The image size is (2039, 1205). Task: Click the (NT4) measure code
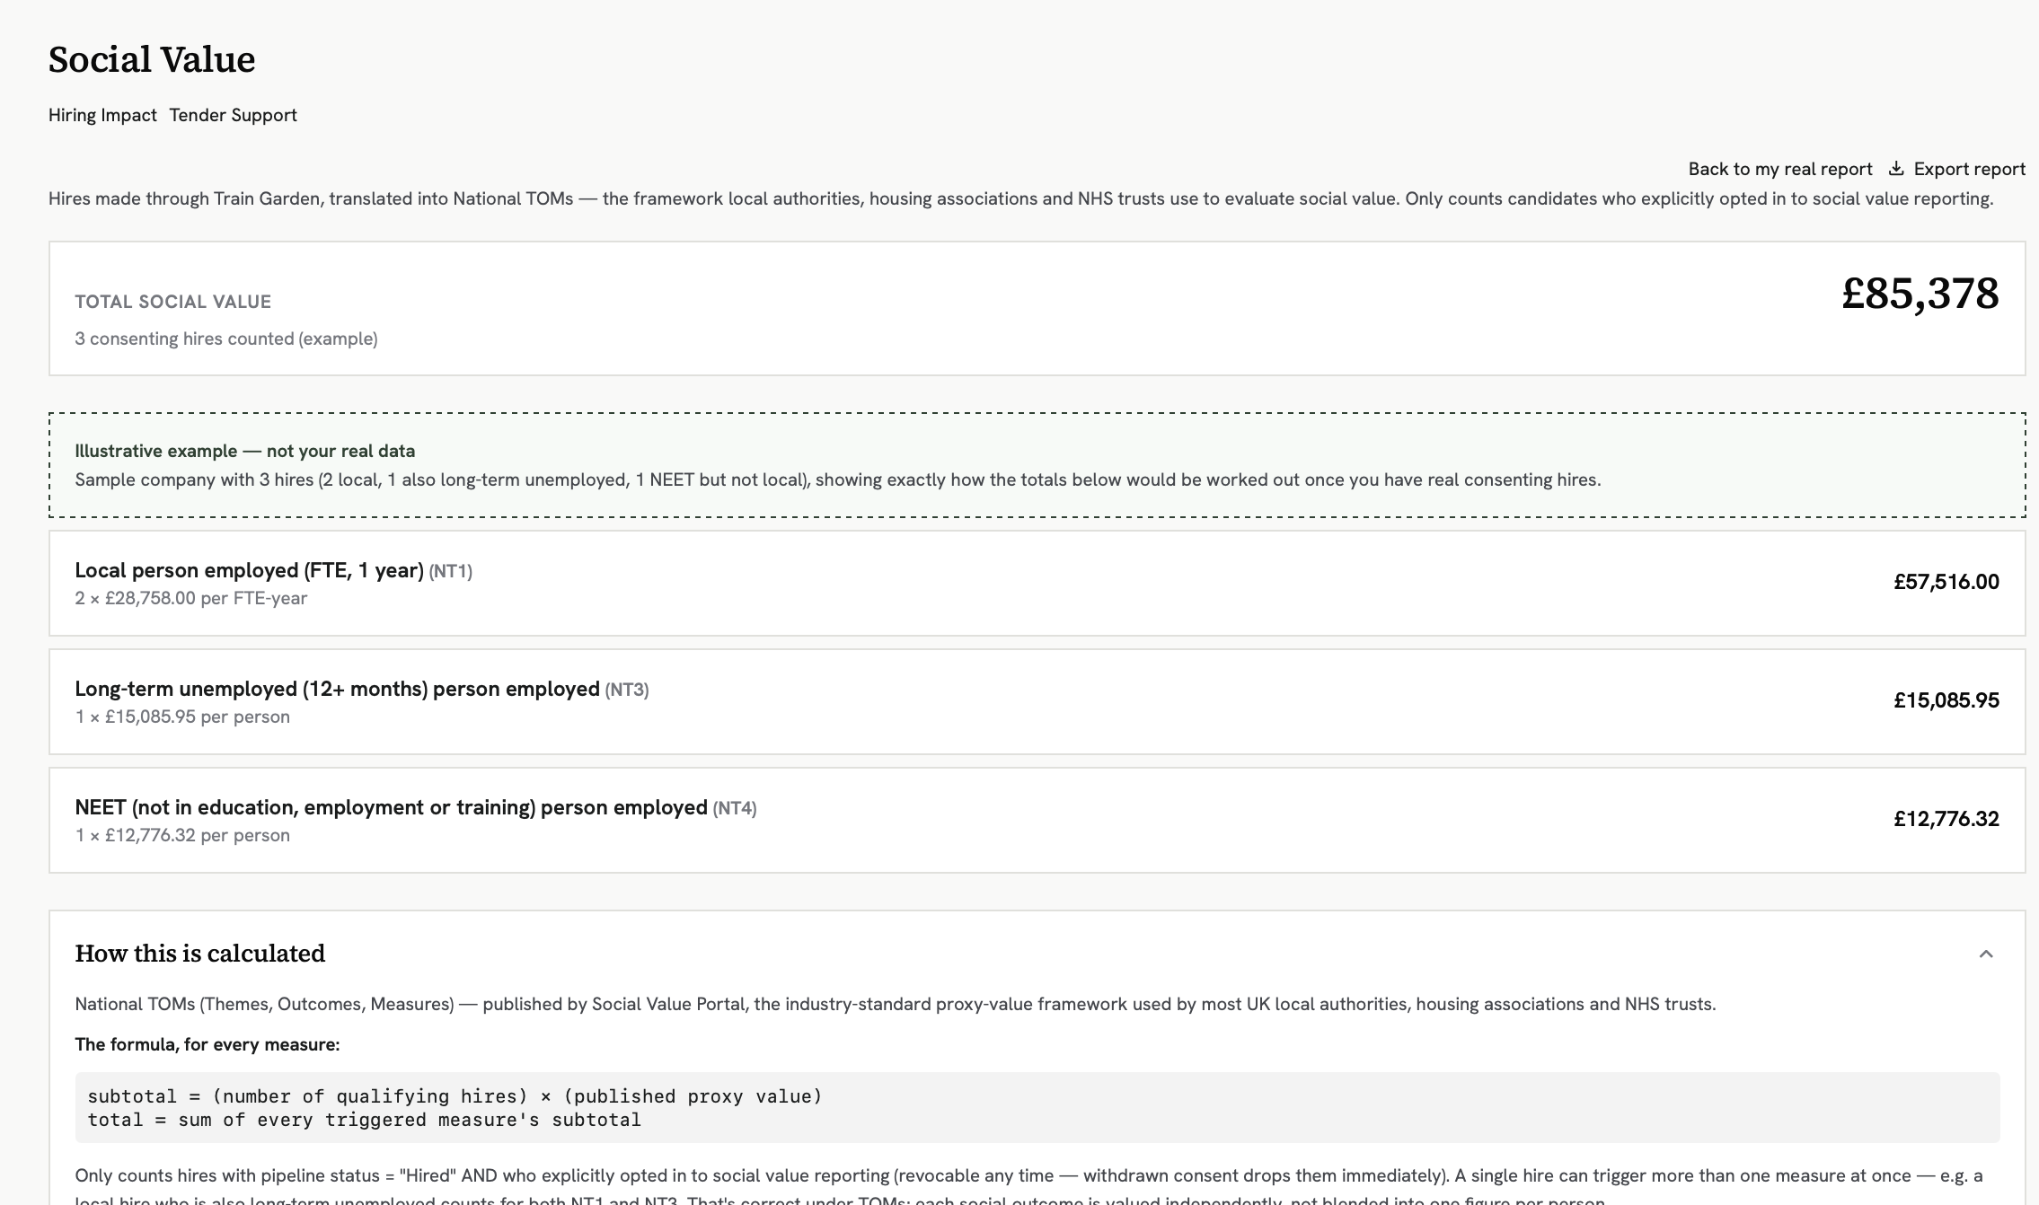coord(735,808)
